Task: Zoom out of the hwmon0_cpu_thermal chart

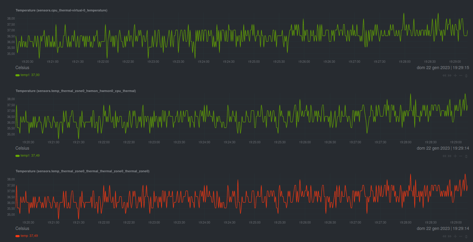Action: [x=461, y=156]
